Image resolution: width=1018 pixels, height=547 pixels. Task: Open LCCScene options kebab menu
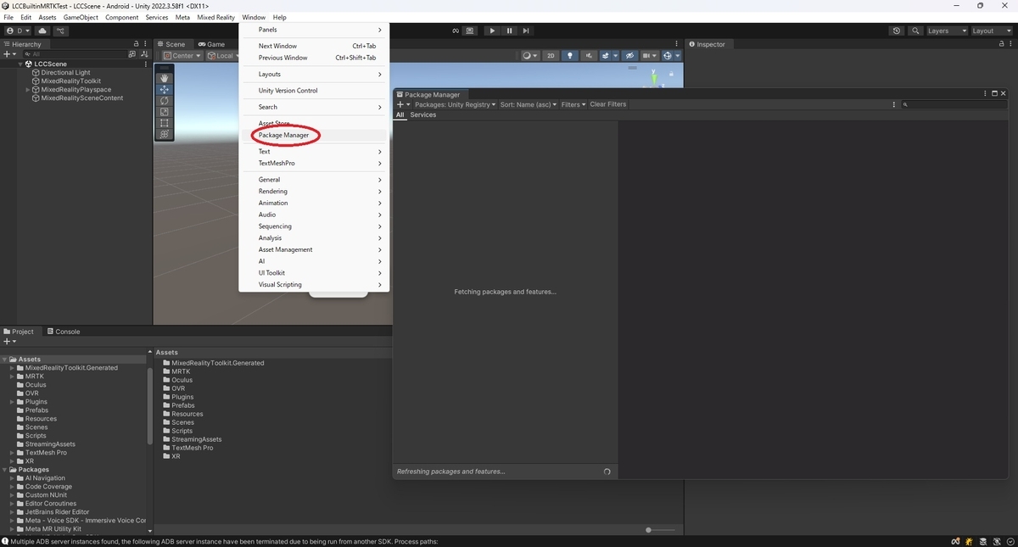click(146, 64)
